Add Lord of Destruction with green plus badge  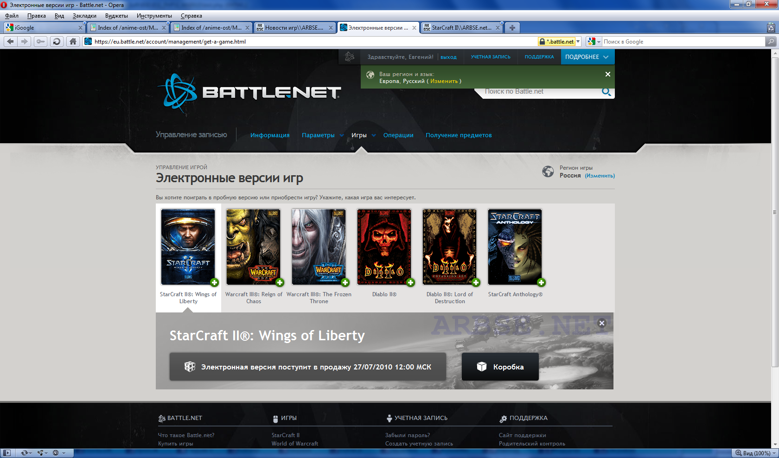pos(476,282)
